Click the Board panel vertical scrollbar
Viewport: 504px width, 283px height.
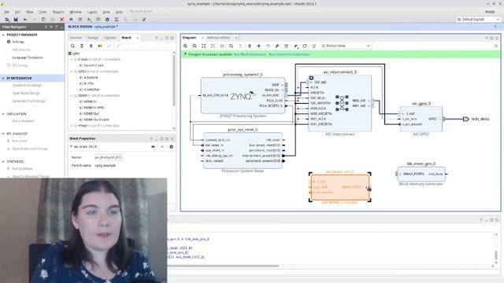pyautogui.click(x=174, y=80)
